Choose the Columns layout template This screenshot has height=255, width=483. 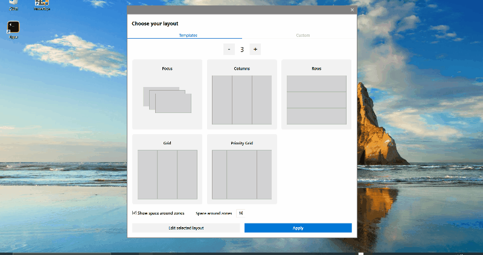pyautogui.click(x=242, y=94)
